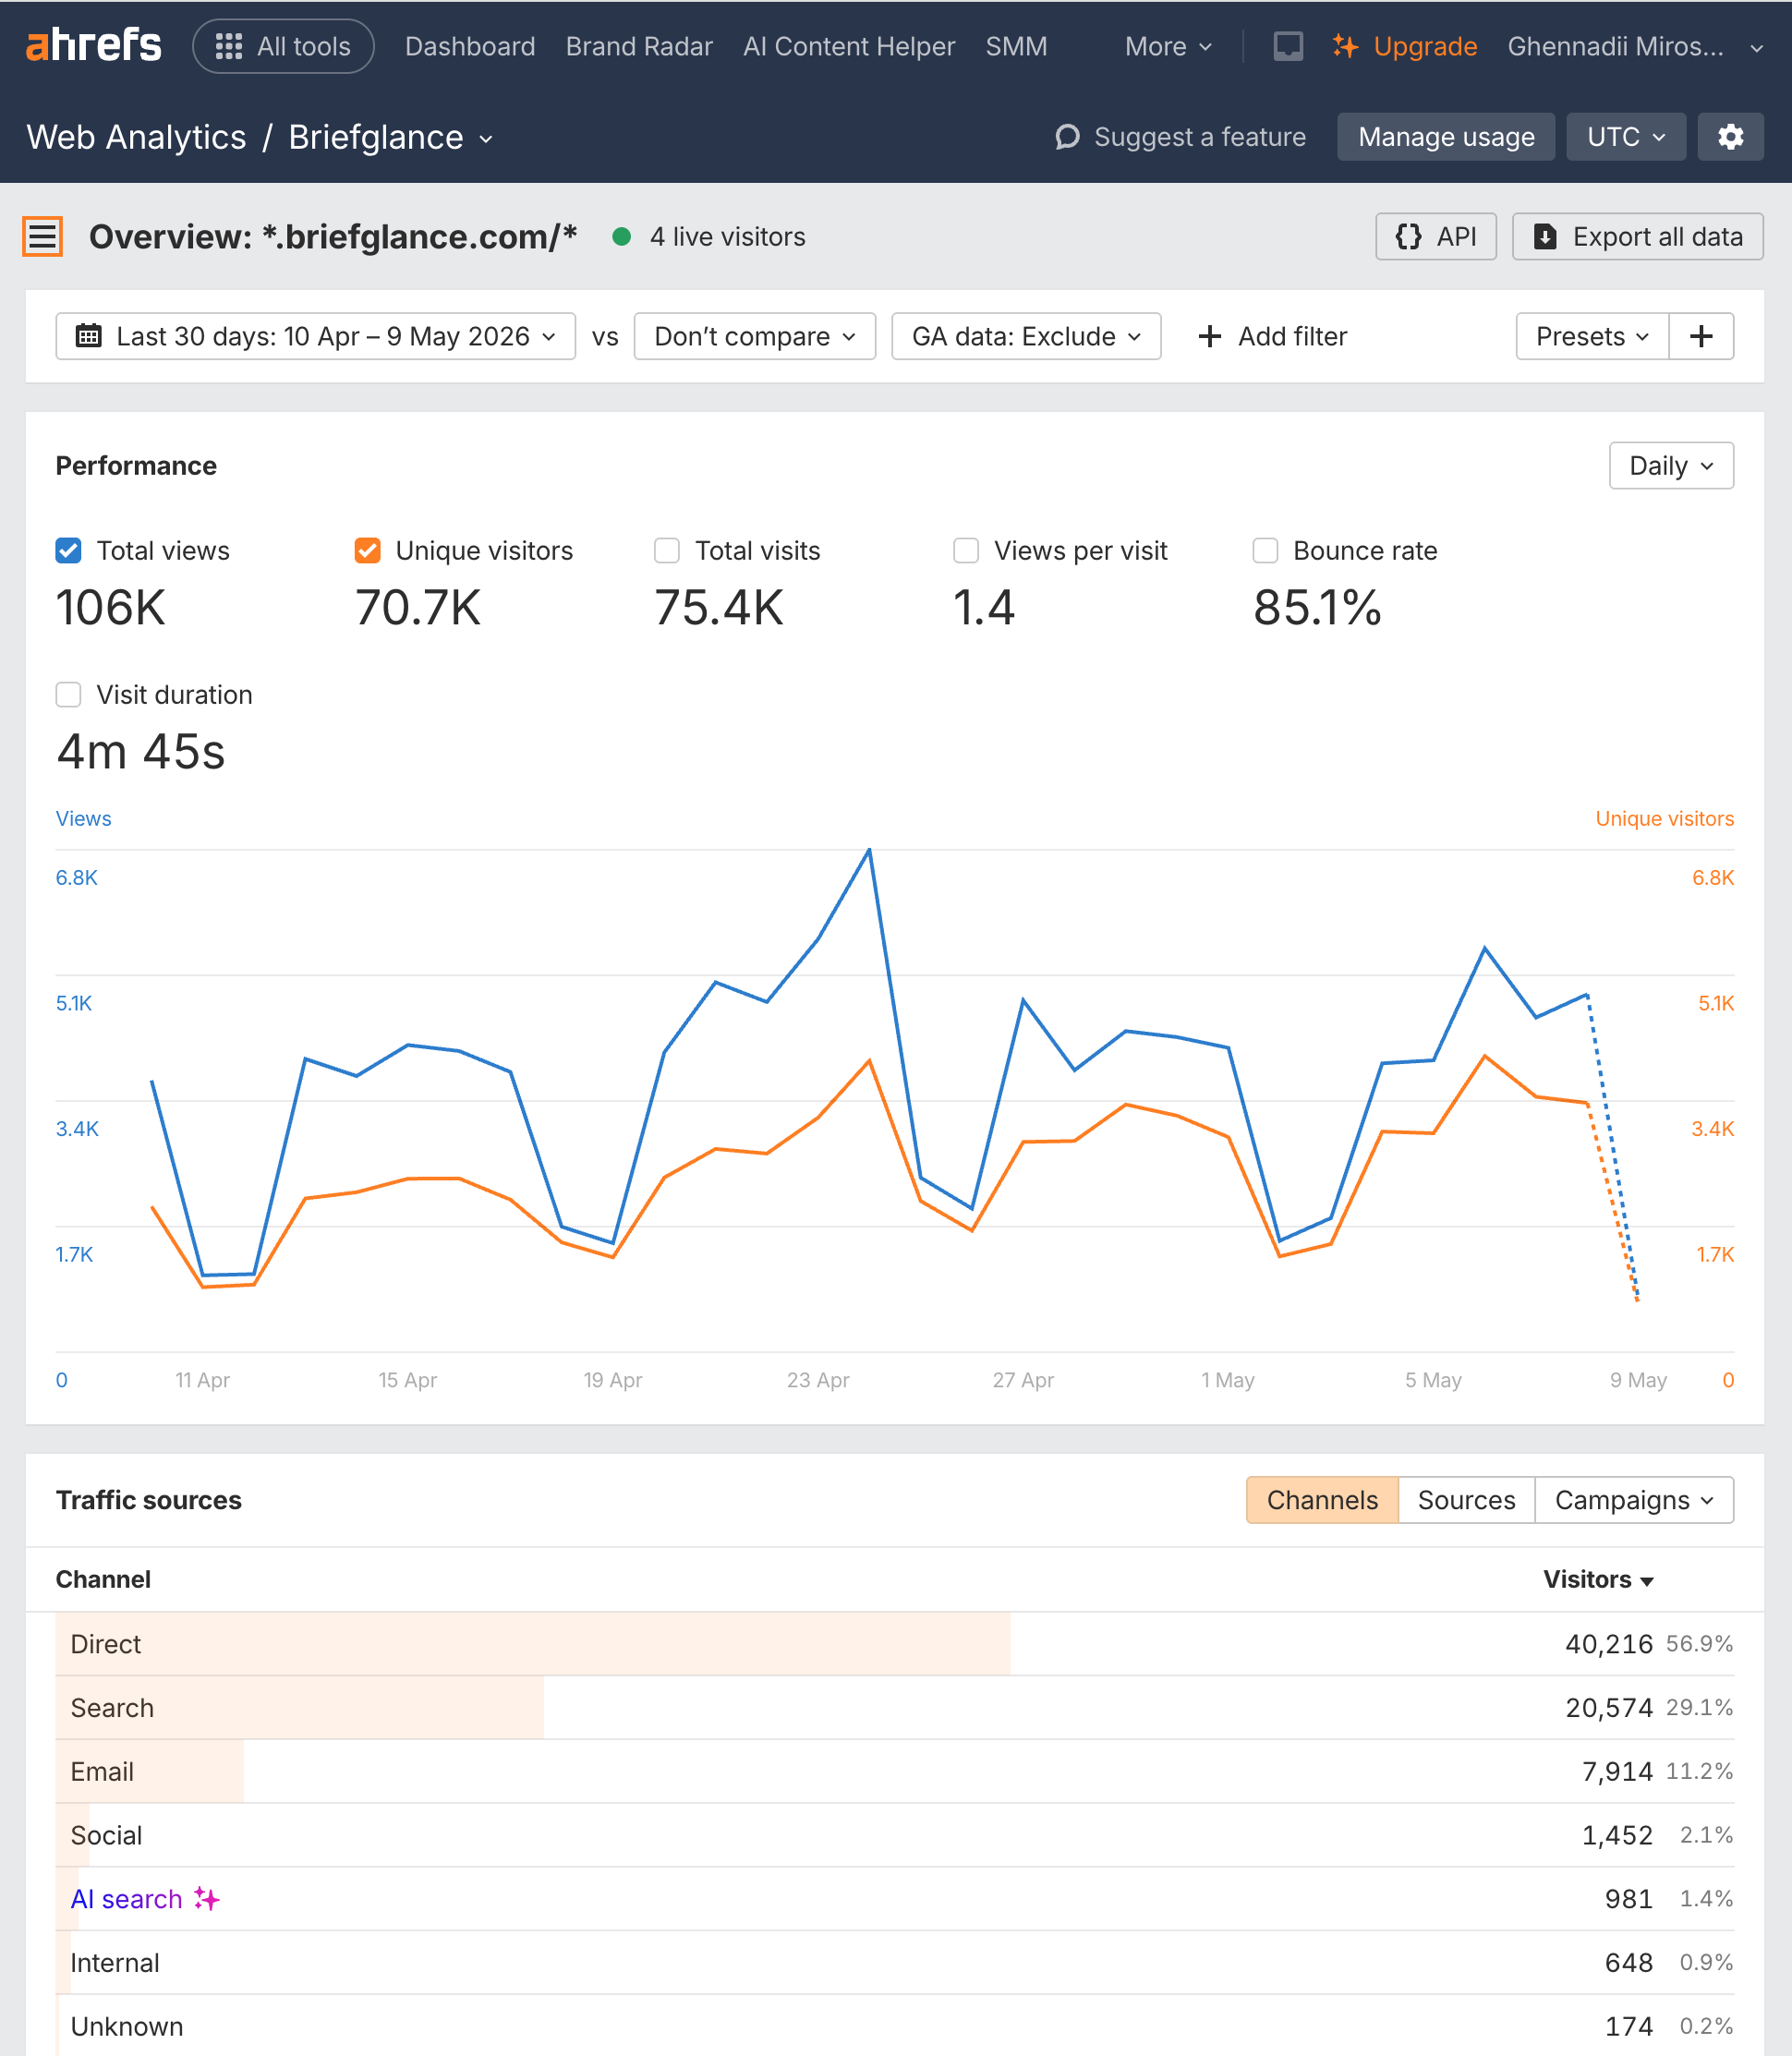The height and width of the screenshot is (2056, 1792).
Task: Click the Internal channel row
Action: (x=895, y=1963)
